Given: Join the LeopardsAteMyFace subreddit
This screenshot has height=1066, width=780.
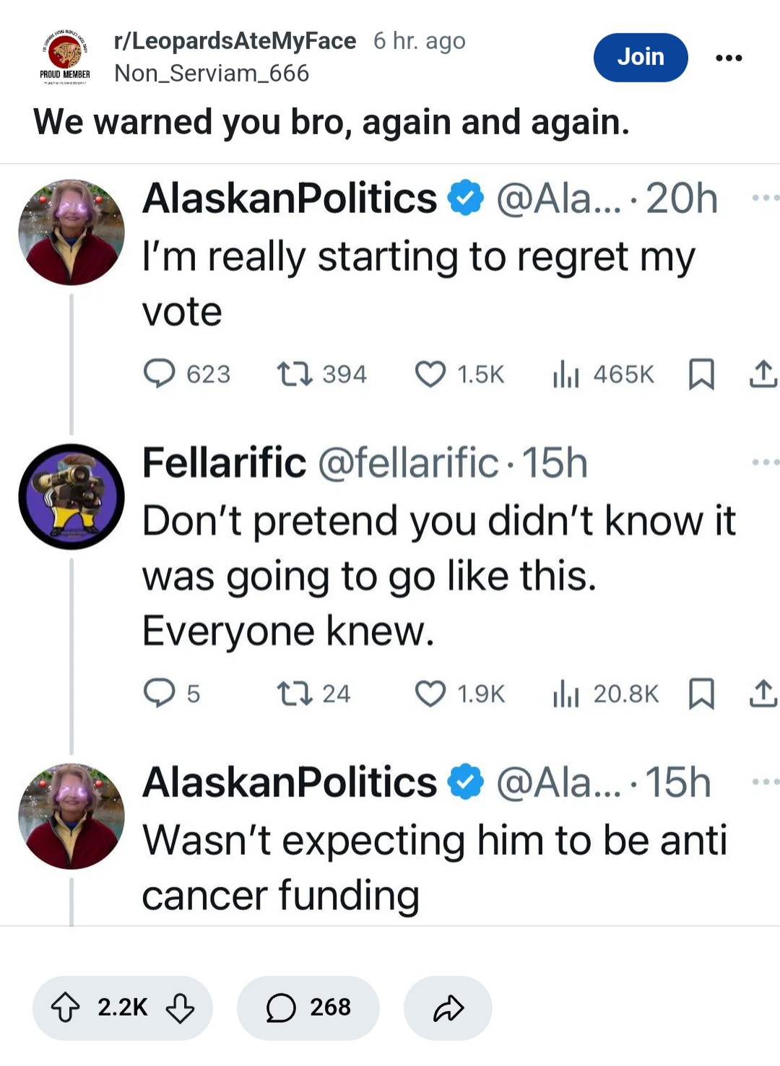Looking at the screenshot, I should coord(640,57).
